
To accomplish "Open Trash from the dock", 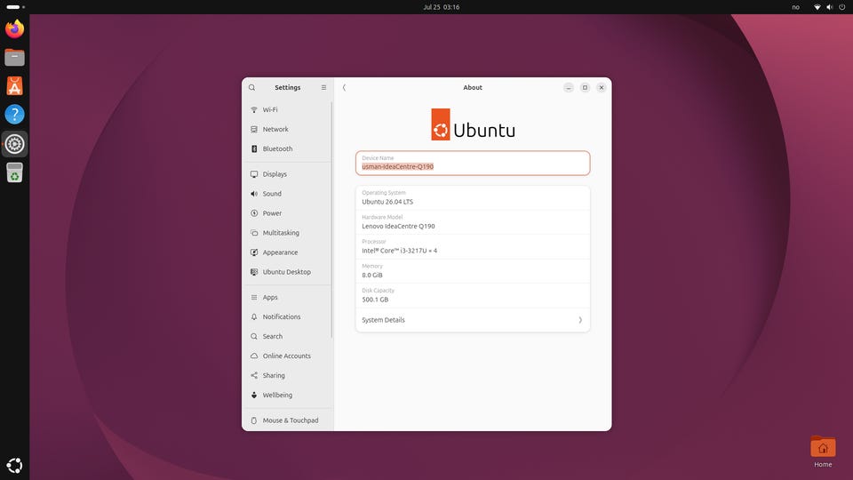I will click(15, 172).
